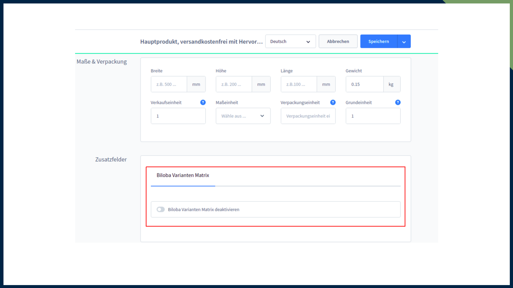Open the Deutsch language dropdown

(290, 42)
